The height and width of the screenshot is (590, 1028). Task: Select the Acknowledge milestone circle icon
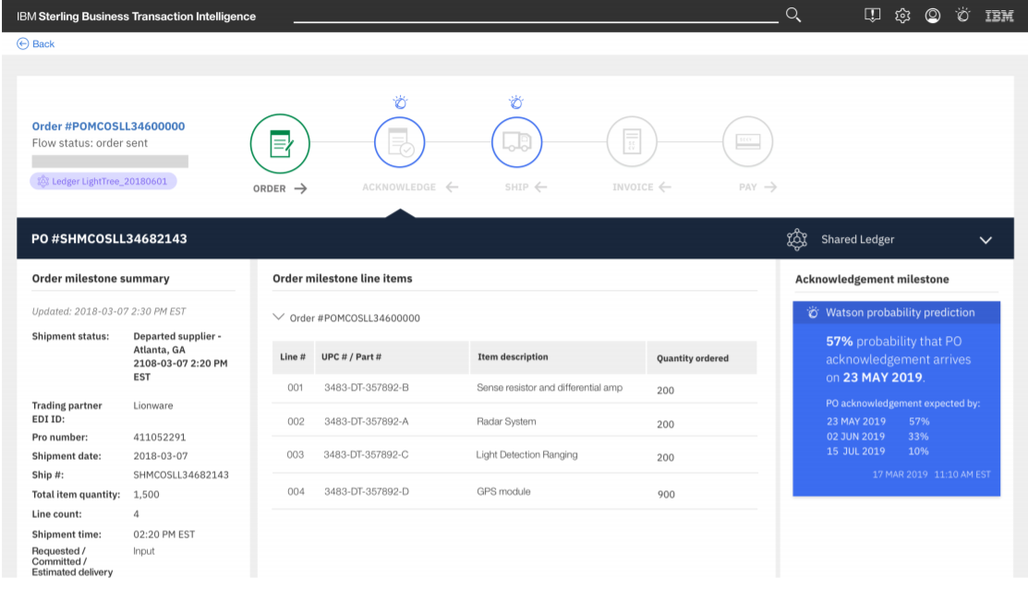(399, 142)
